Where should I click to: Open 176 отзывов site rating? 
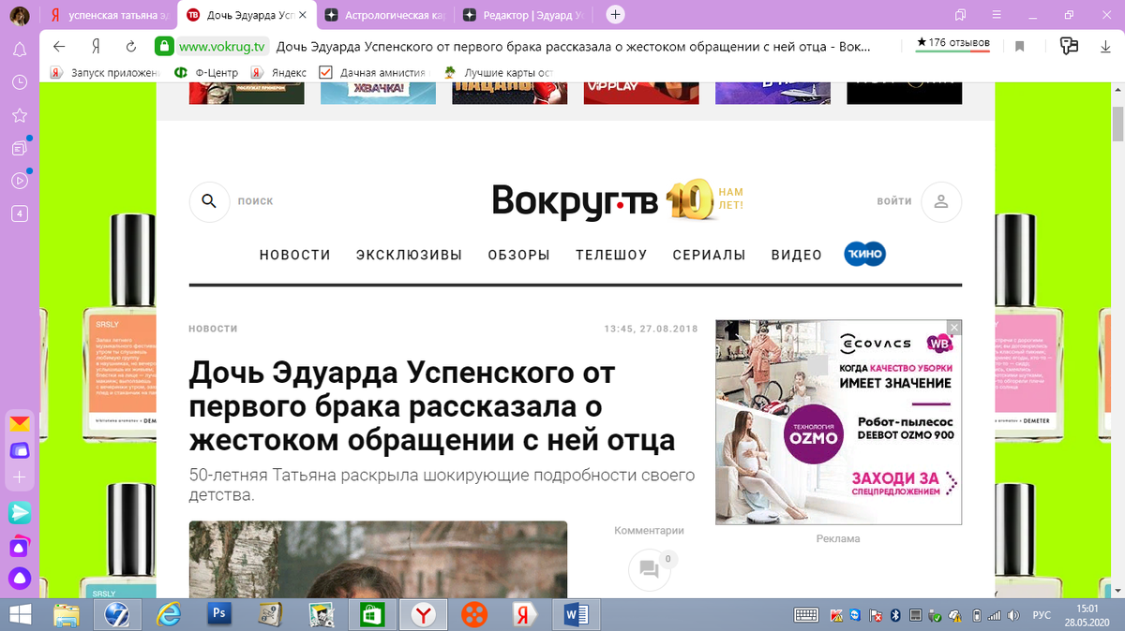[952, 43]
